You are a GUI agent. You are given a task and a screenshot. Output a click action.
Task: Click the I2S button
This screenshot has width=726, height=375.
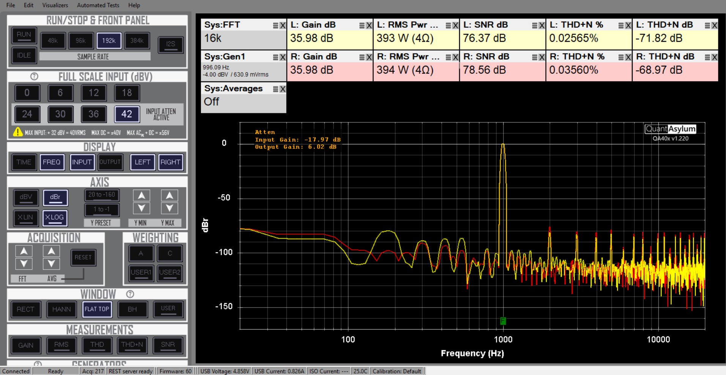point(170,44)
